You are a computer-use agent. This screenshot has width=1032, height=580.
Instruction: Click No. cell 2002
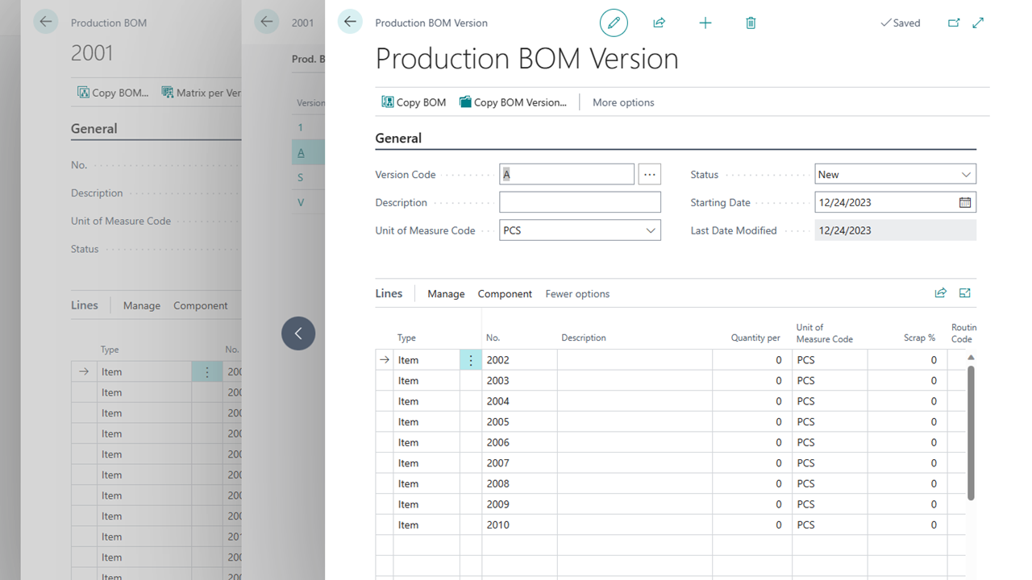point(519,360)
